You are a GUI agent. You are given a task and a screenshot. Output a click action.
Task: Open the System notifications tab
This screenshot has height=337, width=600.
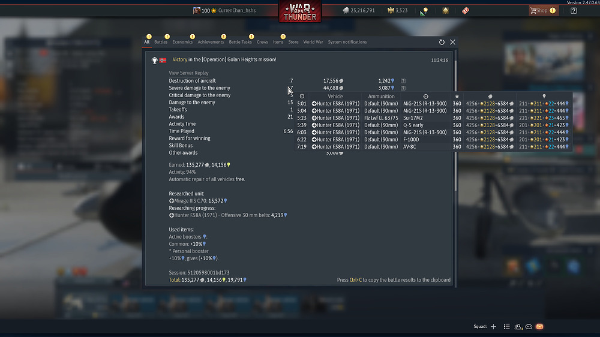(347, 42)
